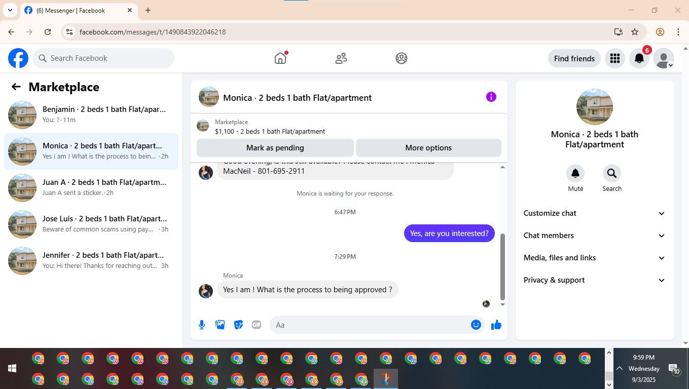Viewport: 689px width, 389px height.
Task: Click the chat messages scrollbar thumb
Action: 502,266
